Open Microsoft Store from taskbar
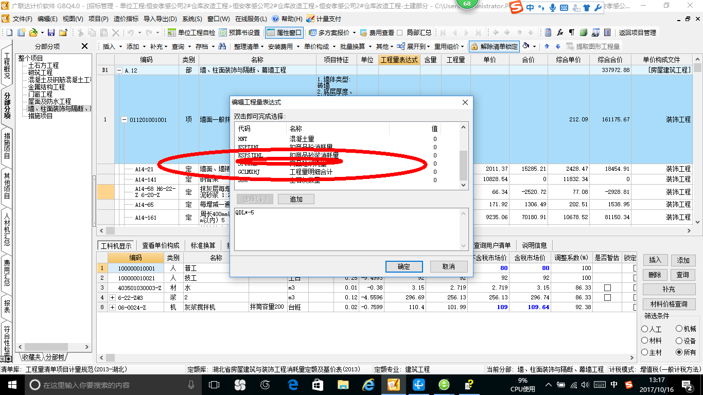The width and height of the screenshot is (703, 395). tap(318, 384)
